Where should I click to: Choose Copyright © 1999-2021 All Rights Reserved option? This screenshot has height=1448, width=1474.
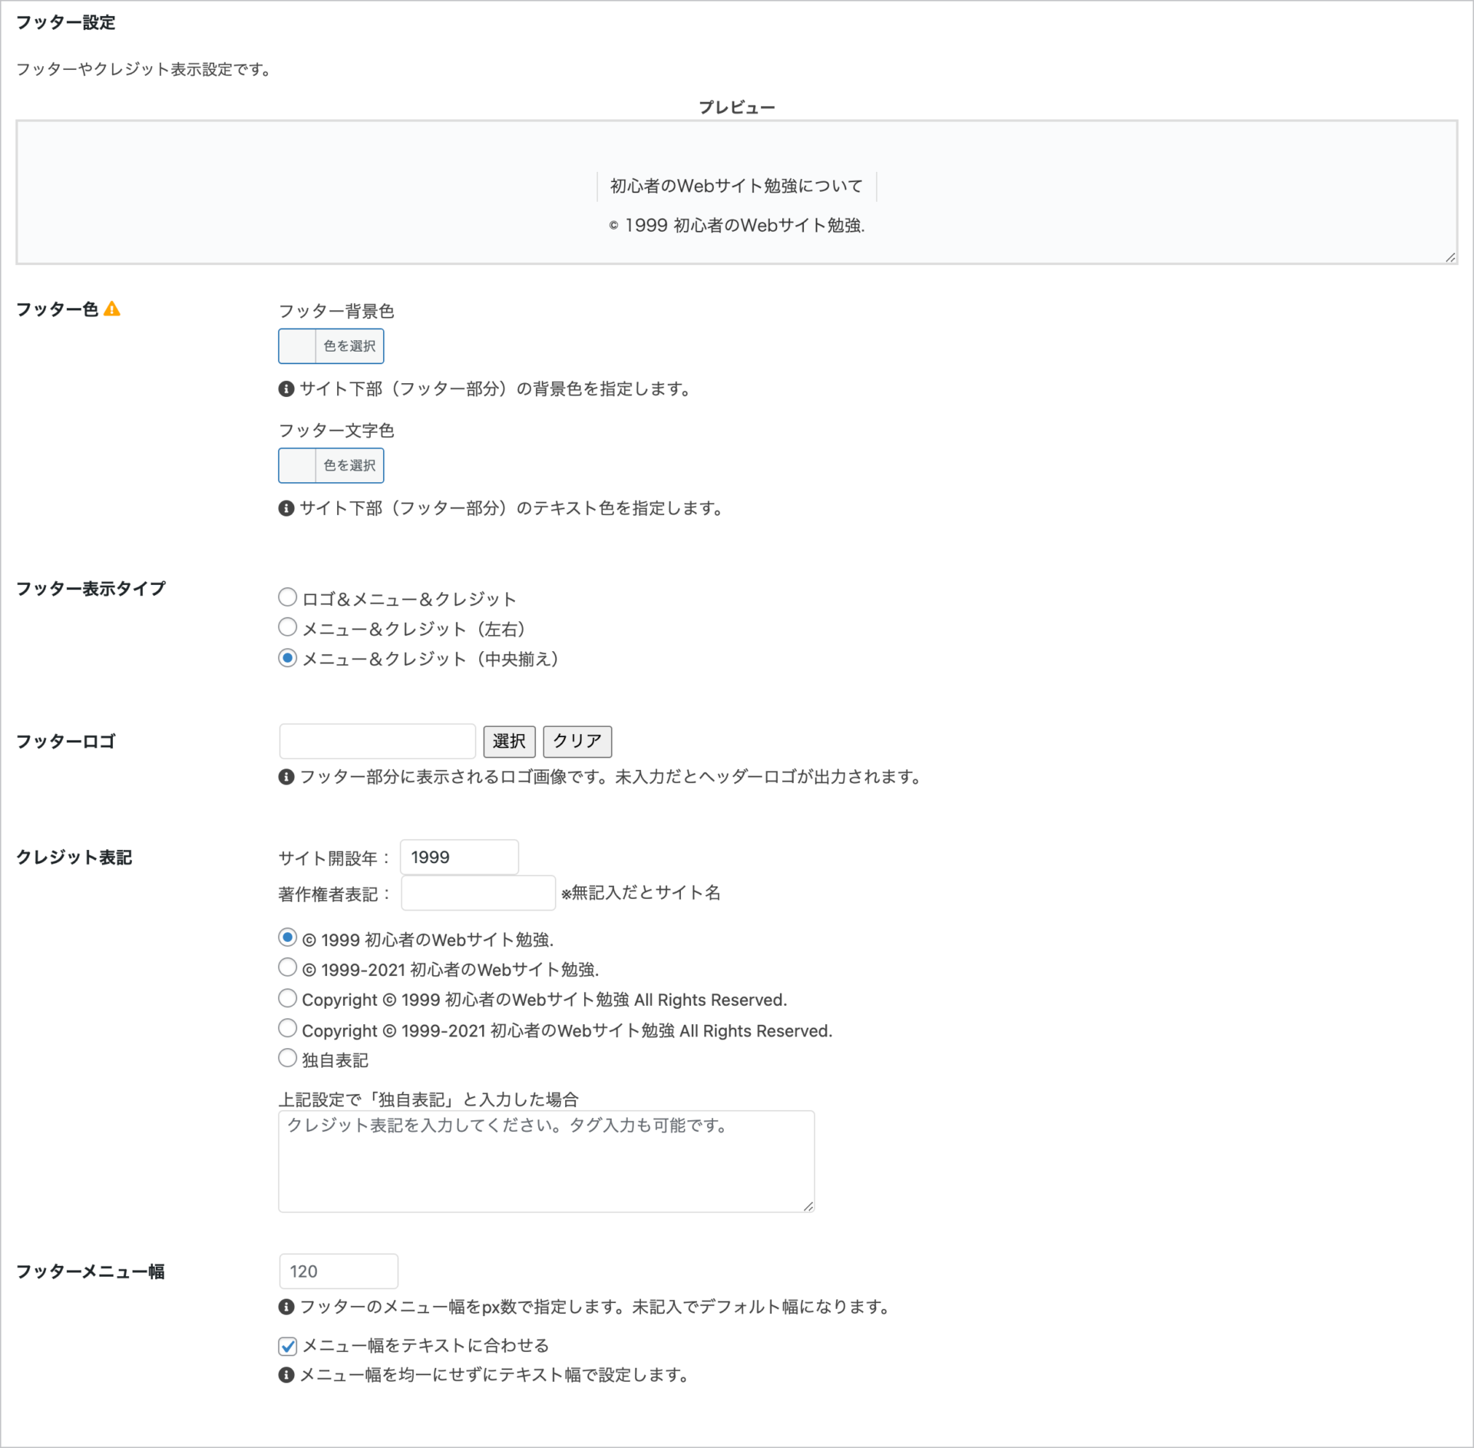pos(287,1028)
